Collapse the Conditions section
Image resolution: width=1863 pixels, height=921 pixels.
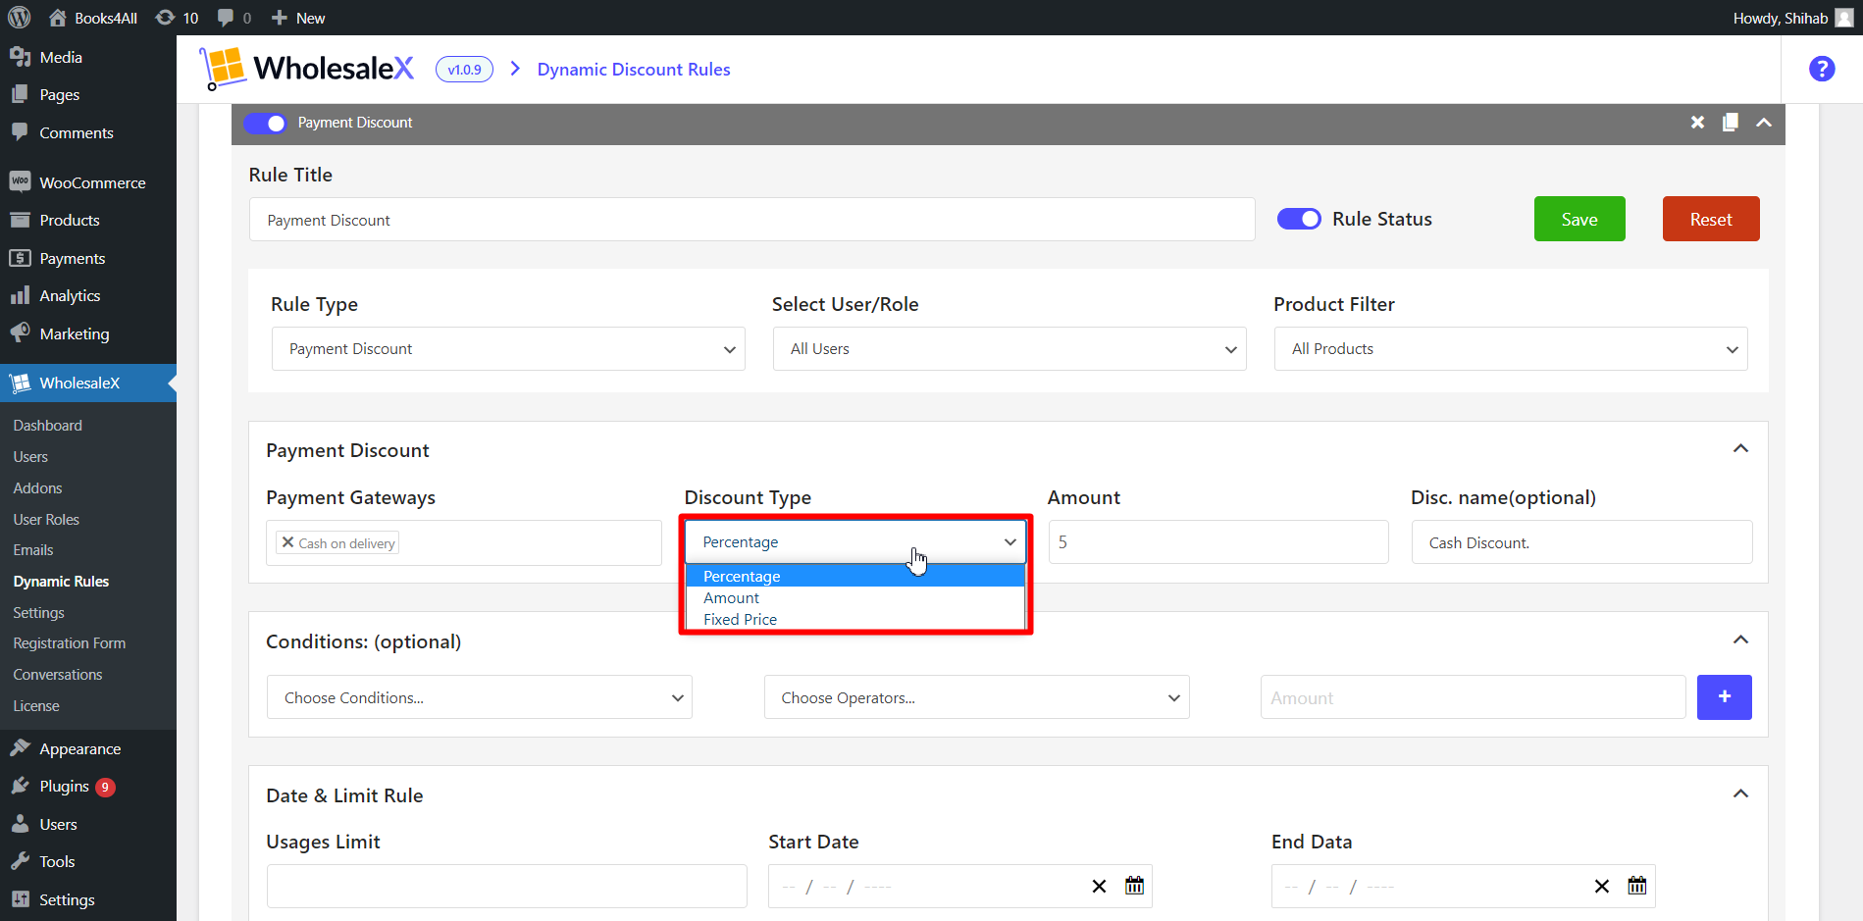[x=1740, y=640]
